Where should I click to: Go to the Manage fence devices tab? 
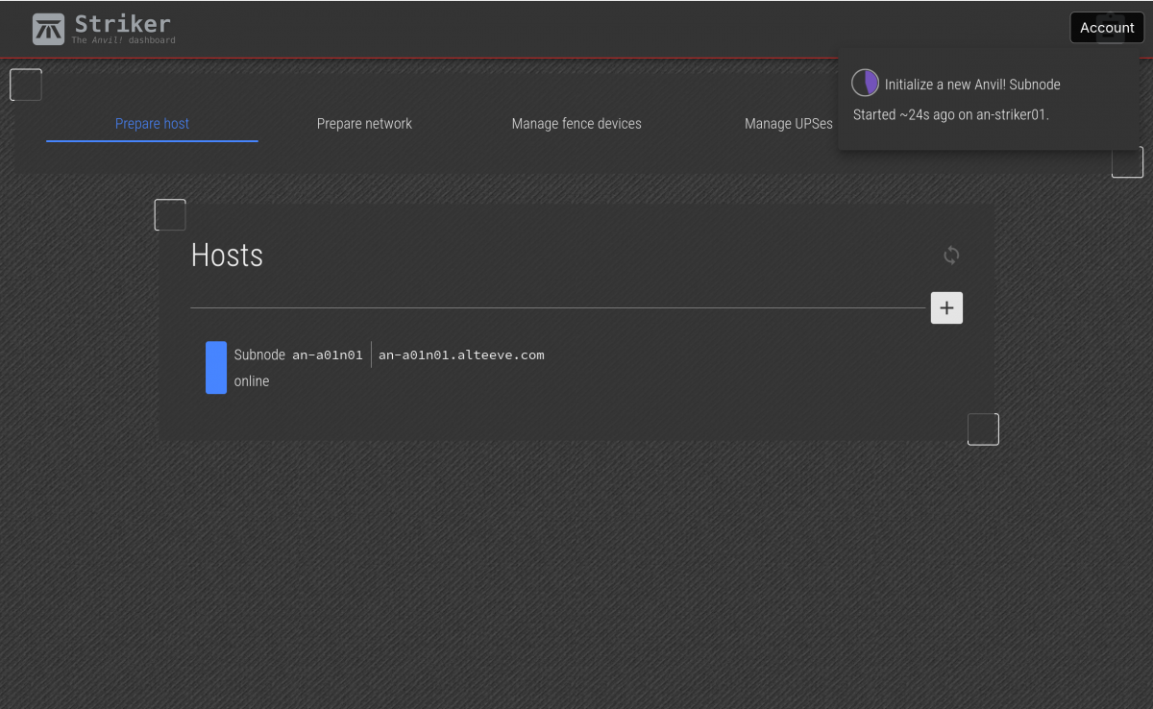576,124
